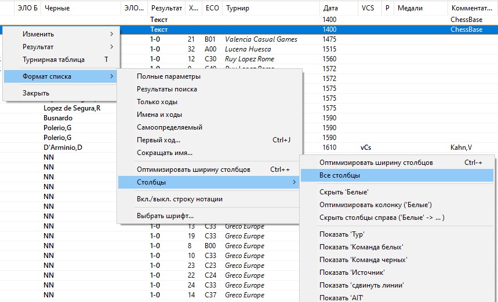The image size is (498, 302).
Task: Click Lopez de Segura,R player name
Action: coord(72,108)
